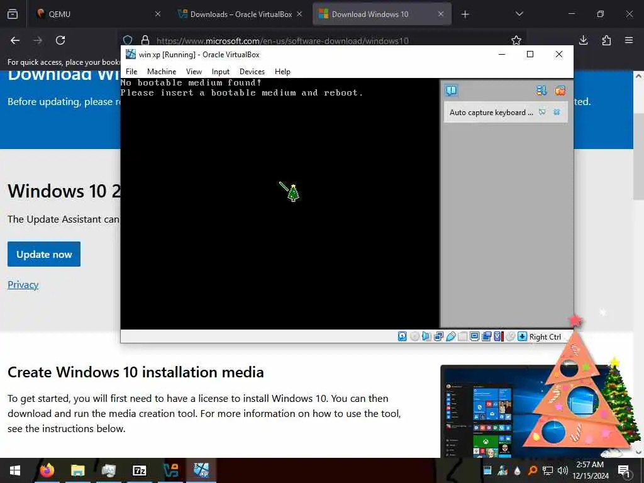The height and width of the screenshot is (483, 644).
Task: Follow the Privacy link
Action: pyautogui.click(x=23, y=285)
